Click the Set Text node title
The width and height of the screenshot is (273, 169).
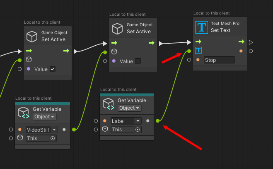tap(220, 30)
